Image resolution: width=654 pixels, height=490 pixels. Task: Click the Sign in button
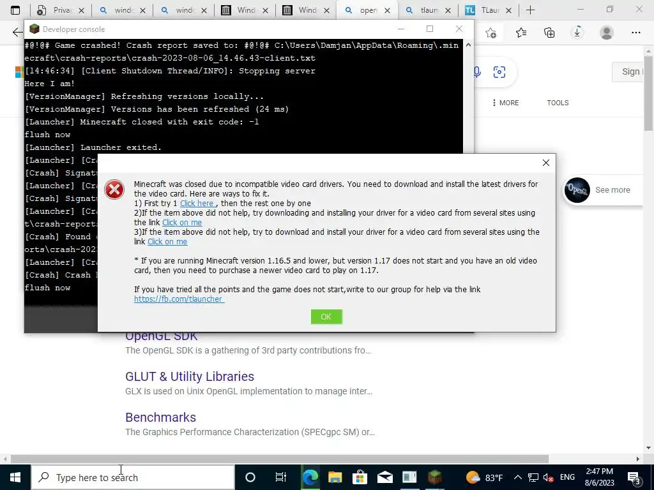click(629, 71)
